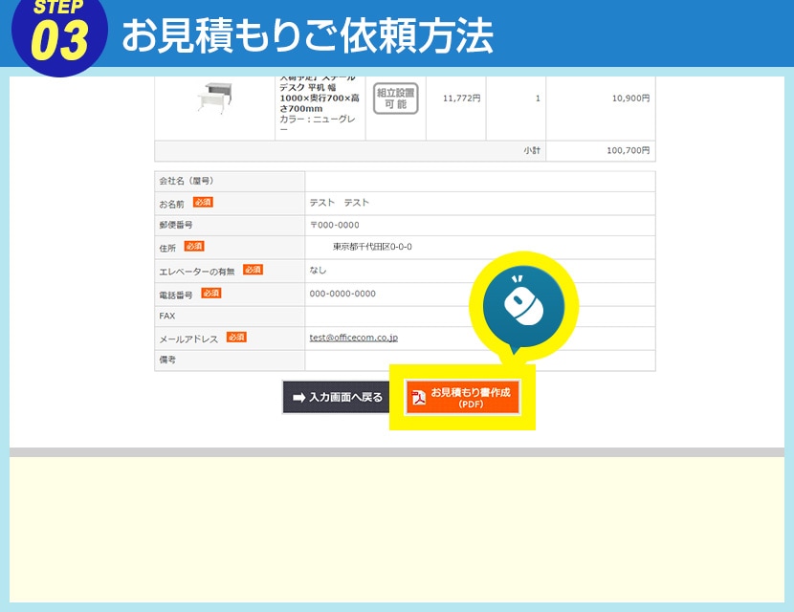This screenshot has height=612, width=794.
Task: Click the エレベーターの有無 label
Action: pyautogui.click(x=197, y=272)
